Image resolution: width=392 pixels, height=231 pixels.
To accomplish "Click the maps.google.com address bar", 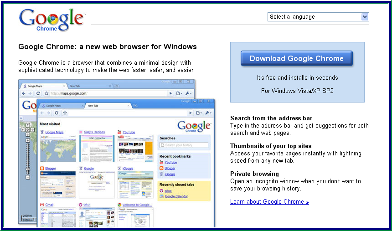I will (108, 93).
